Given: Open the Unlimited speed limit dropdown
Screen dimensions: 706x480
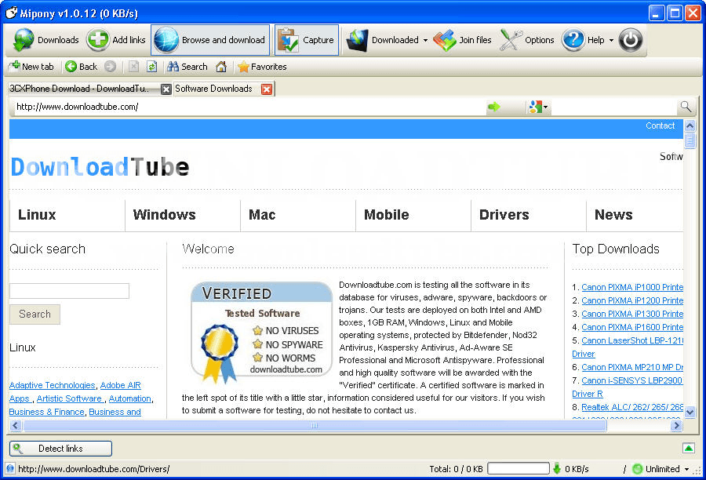Looking at the screenshot, I should click(x=686, y=469).
